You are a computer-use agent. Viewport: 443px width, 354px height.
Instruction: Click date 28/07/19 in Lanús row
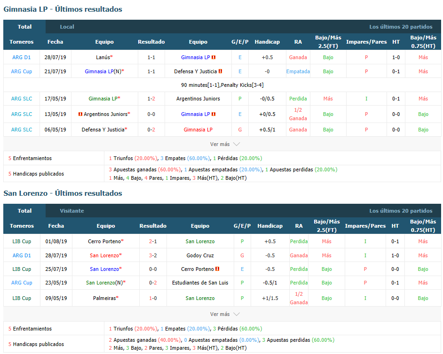point(55,57)
